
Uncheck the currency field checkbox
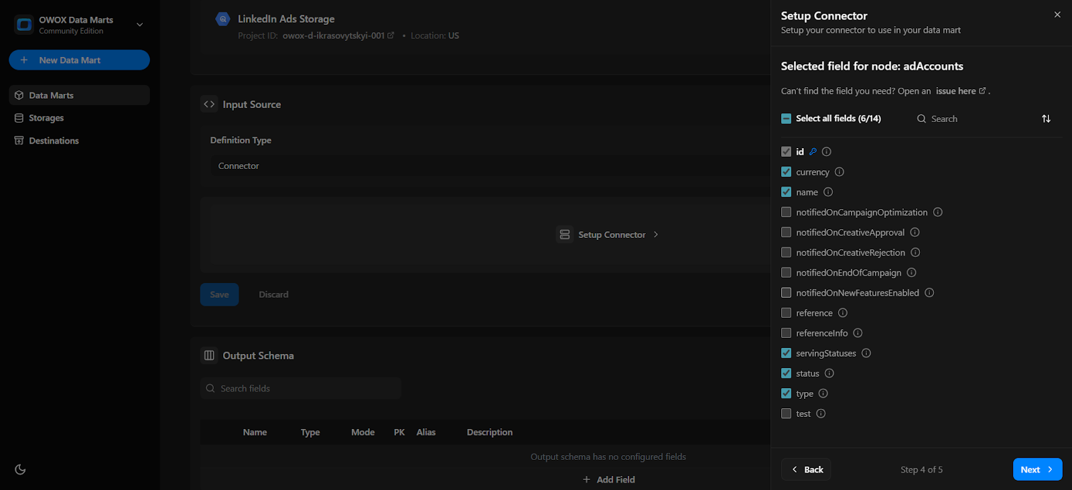(786, 172)
